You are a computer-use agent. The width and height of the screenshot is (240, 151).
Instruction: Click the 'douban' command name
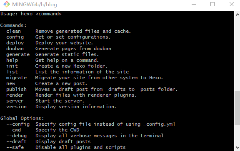[x=15, y=49]
